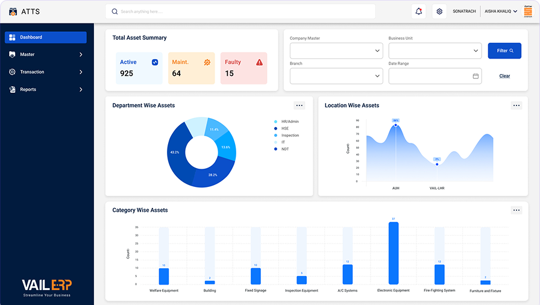
Task: Open settings via the gear icon
Action: pyautogui.click(x=439, y=11)
